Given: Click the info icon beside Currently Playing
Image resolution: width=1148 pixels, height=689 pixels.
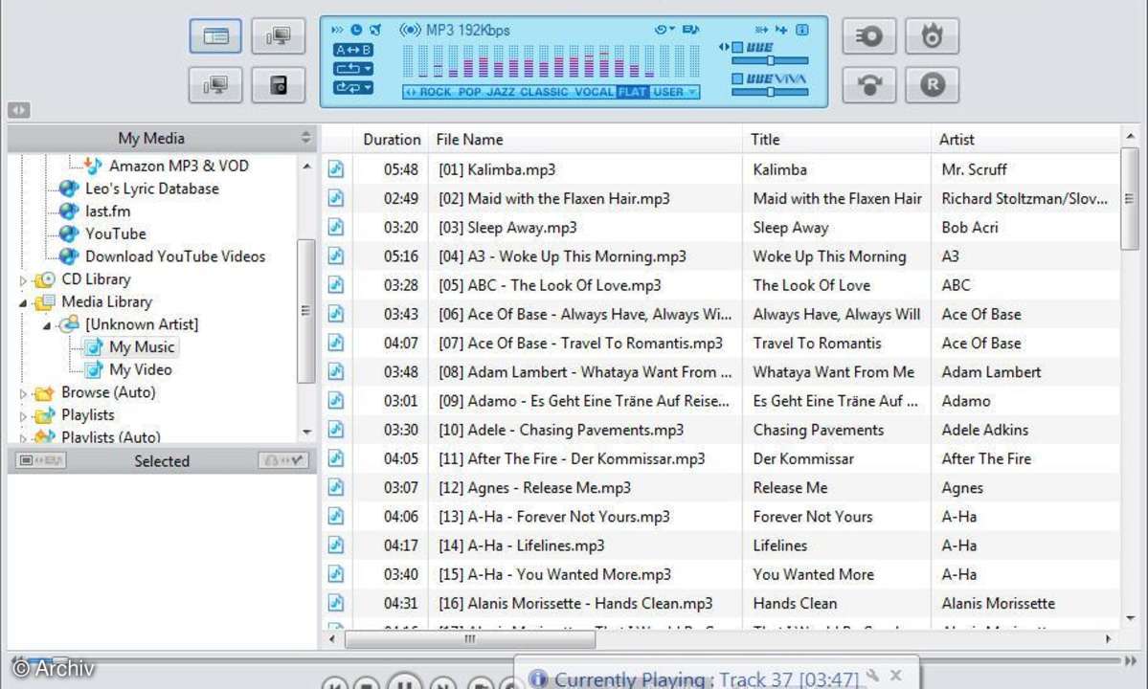Looking at the screenshot, I should click(538, 678).
